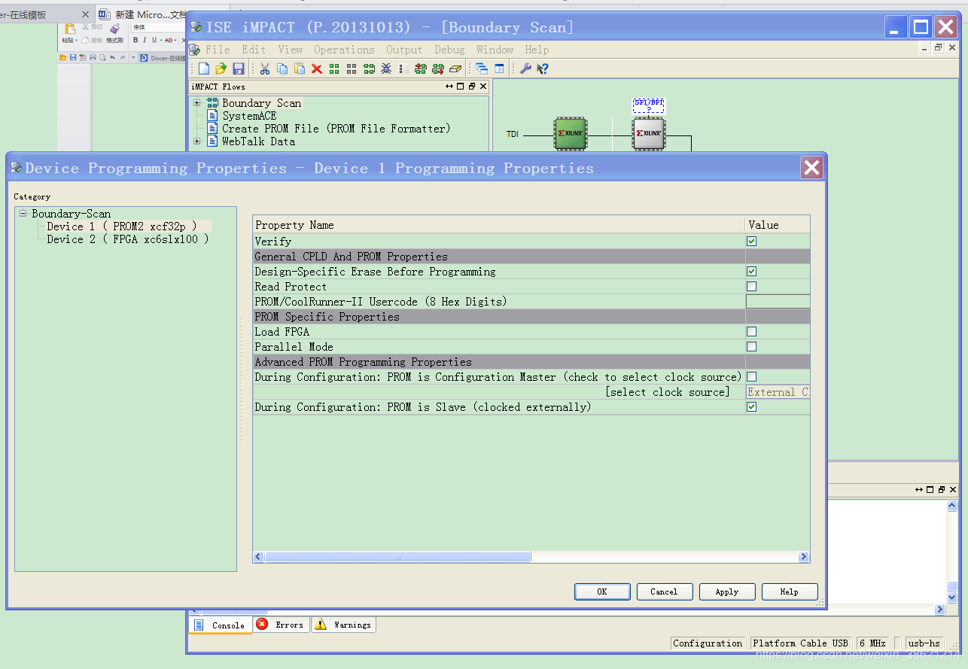Click the gray Xilinx chip in the scan chain

pos(649,133)
